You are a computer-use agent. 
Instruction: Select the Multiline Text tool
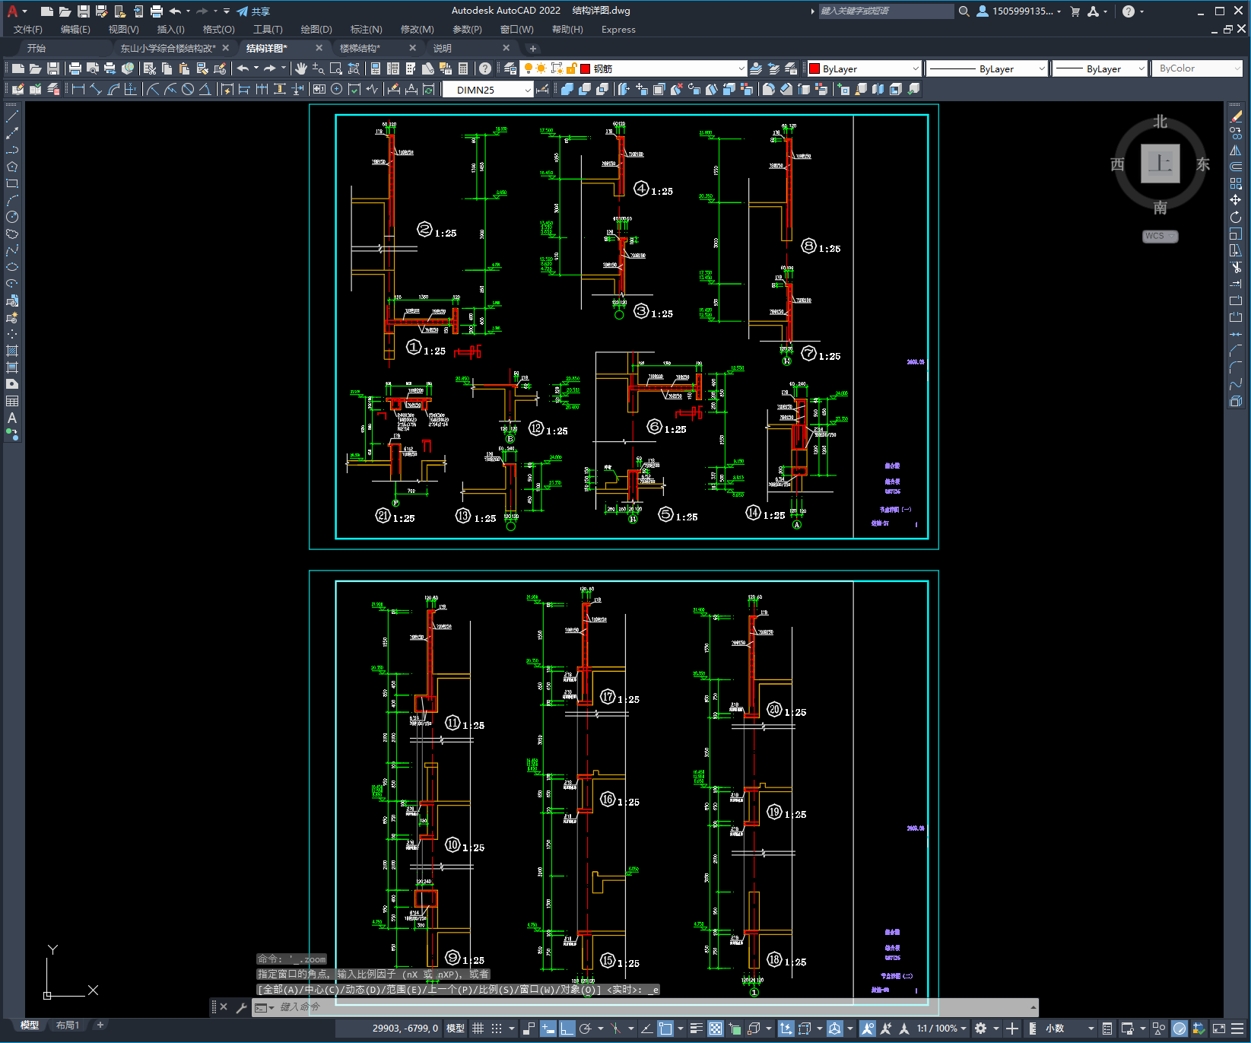pyautogui.click(x=12, y=418)
